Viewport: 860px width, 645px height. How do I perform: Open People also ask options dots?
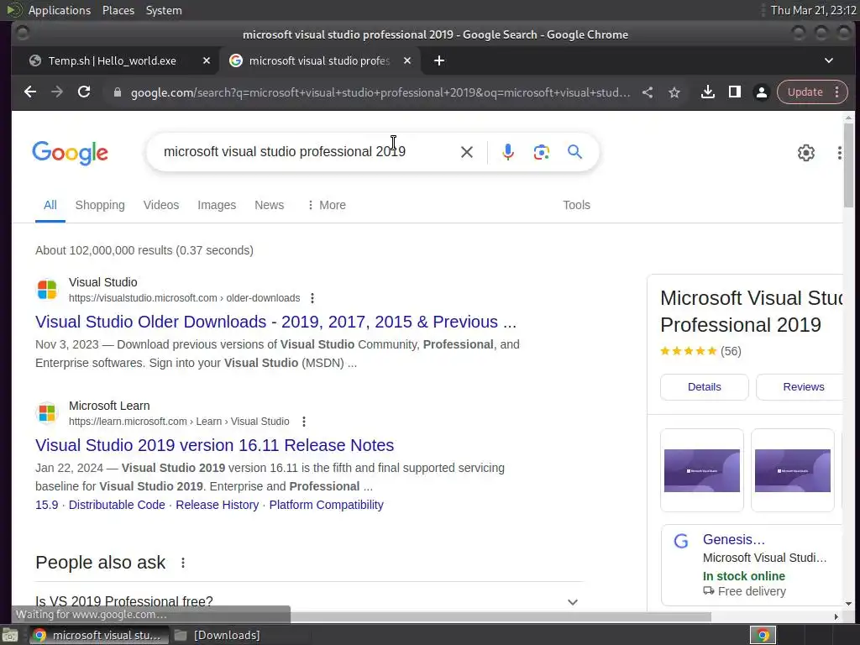pos(182,563)
